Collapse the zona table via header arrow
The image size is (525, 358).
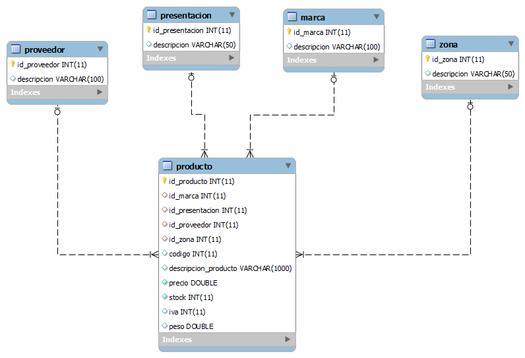coord(511,44)
